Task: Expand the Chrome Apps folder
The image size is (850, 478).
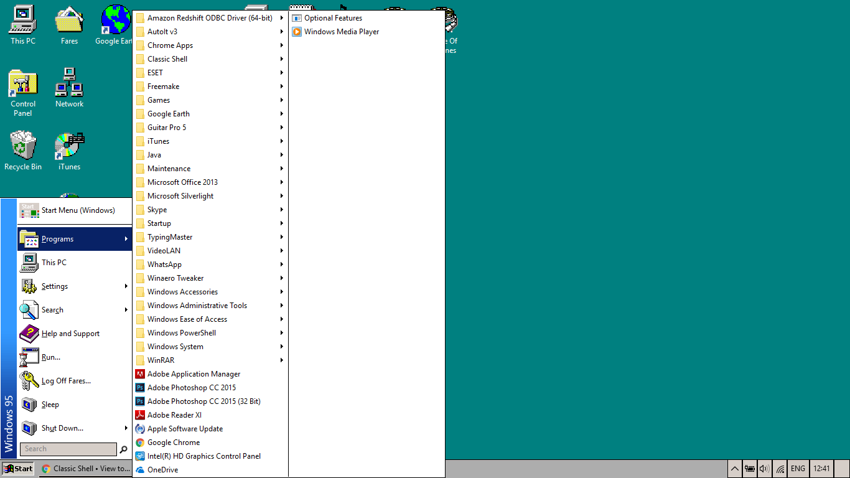Action: click(210, 45)
